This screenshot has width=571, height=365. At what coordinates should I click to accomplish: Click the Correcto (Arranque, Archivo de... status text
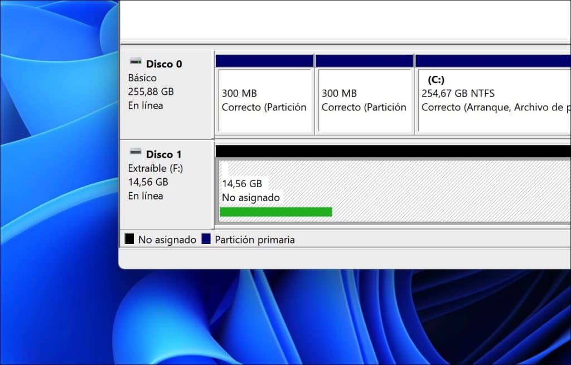tap(496, 108)
